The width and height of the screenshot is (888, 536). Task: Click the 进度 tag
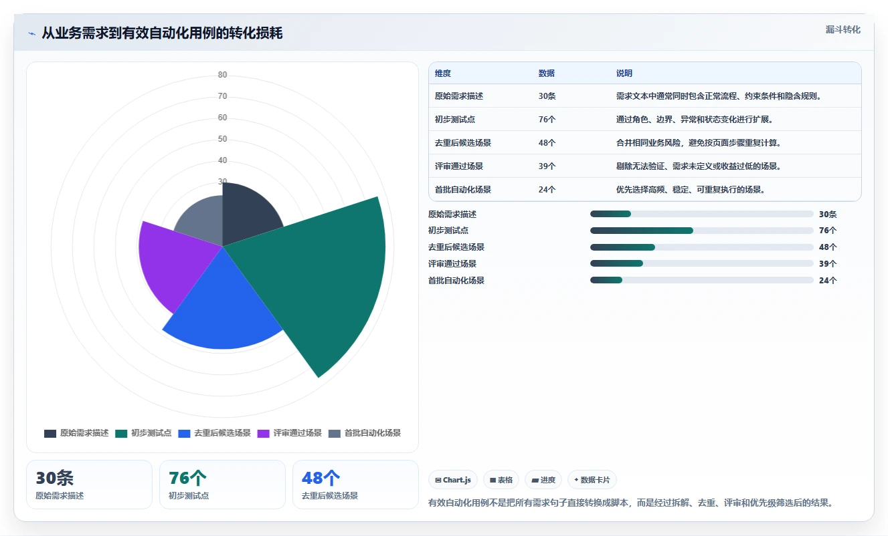coord(543,480)
